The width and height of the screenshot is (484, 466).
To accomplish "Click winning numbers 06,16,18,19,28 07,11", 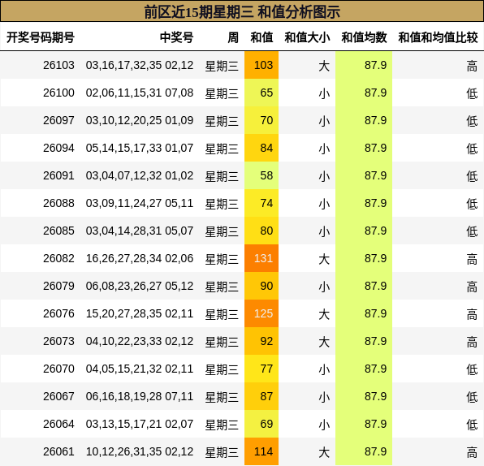I will (140, 396).
